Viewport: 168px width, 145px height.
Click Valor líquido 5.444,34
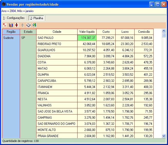(x=87, y=87)
